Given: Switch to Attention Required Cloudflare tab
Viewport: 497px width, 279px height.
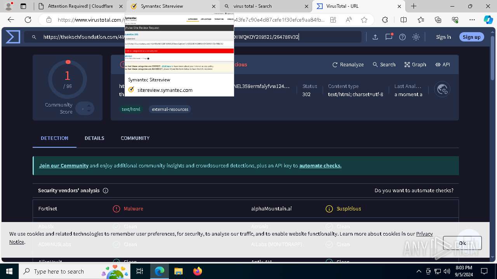Looking at the screenshot, I should 80,6.
